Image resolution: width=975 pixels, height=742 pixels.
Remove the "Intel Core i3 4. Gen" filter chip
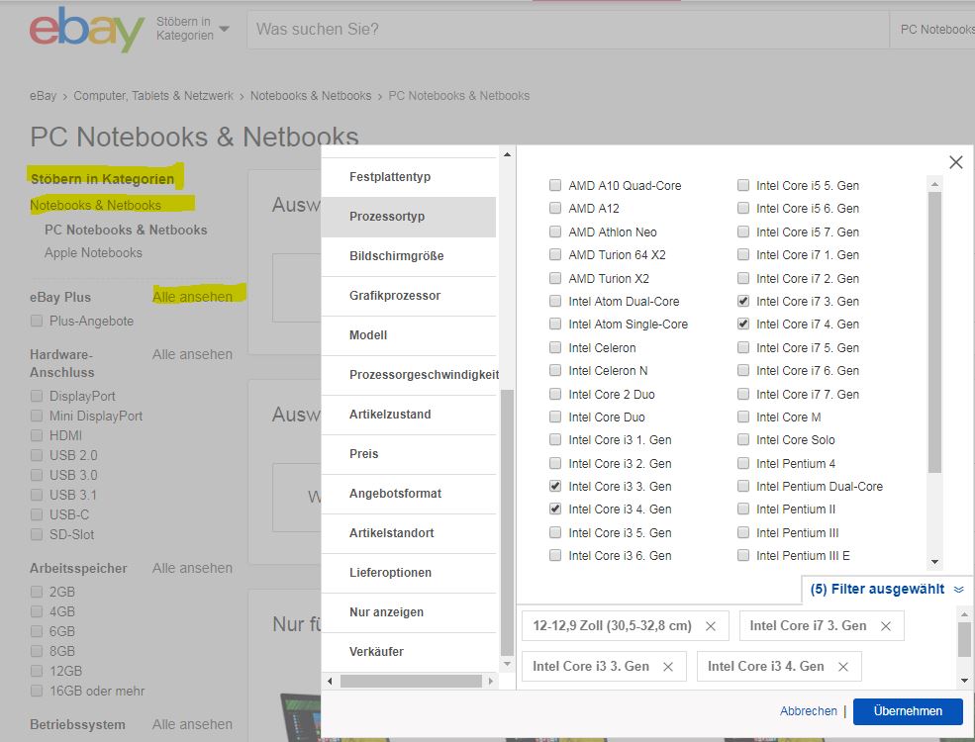pos(843,666)
